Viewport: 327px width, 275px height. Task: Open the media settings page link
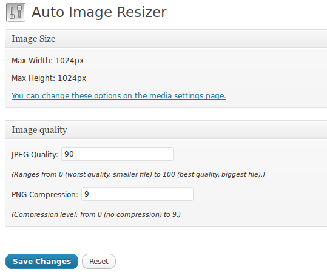(x=119, y=95)
